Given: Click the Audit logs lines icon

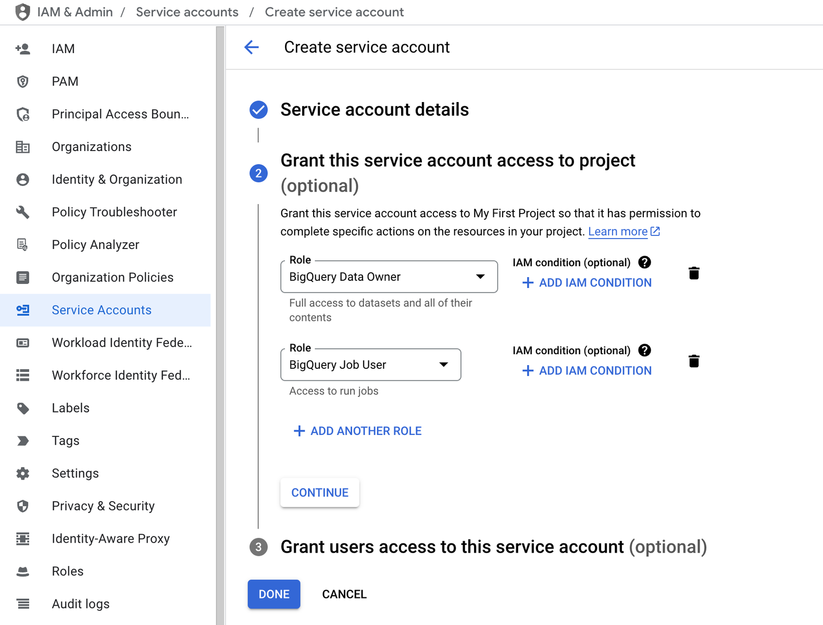Looking at the screenshot, I should 22,604.
